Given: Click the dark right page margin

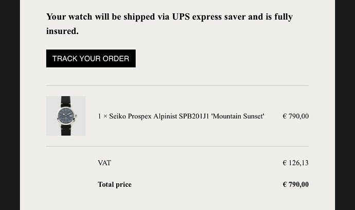Looking at the screenshot, I should pos(345,105).
